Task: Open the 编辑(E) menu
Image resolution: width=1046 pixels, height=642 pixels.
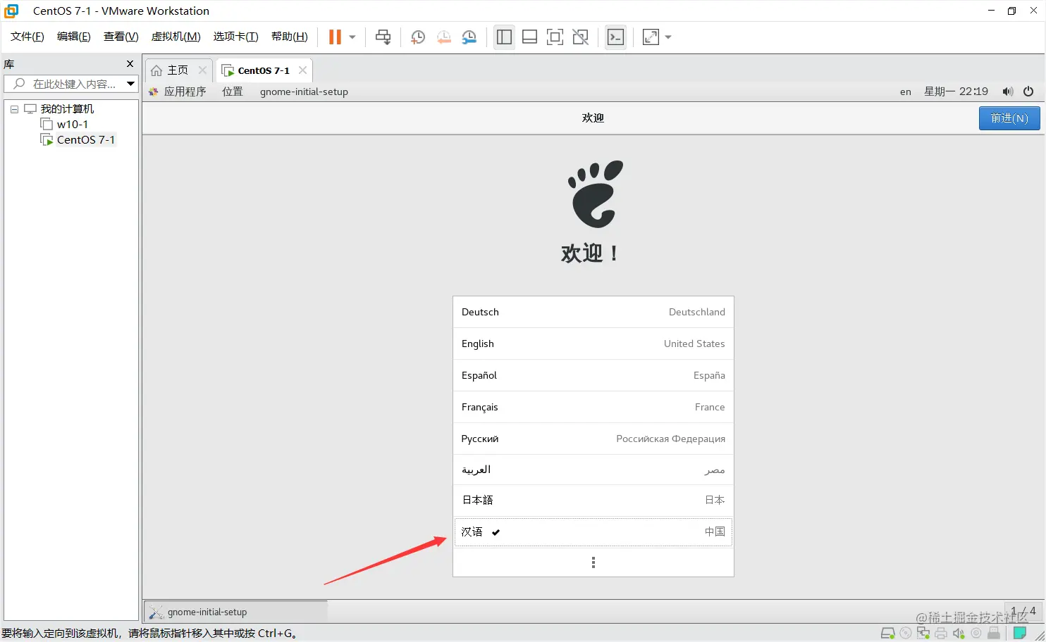Action: (x=74, y=37)
